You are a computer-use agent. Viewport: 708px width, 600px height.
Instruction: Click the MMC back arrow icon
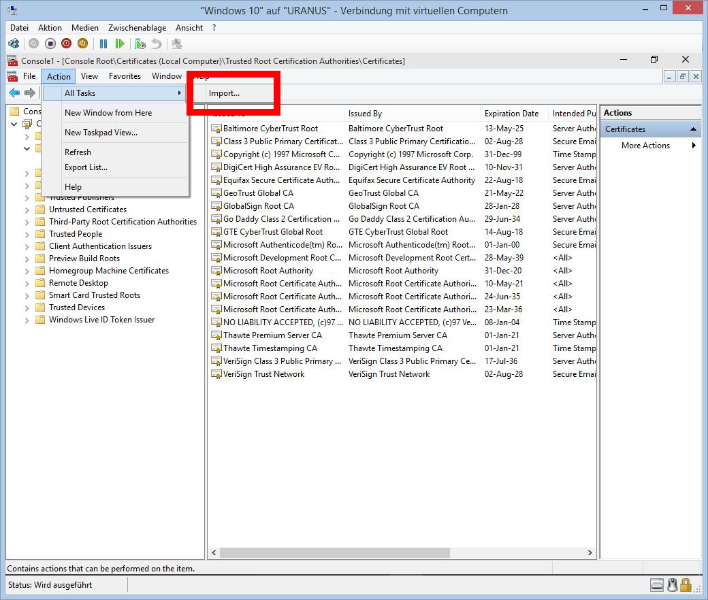(14, 93)
